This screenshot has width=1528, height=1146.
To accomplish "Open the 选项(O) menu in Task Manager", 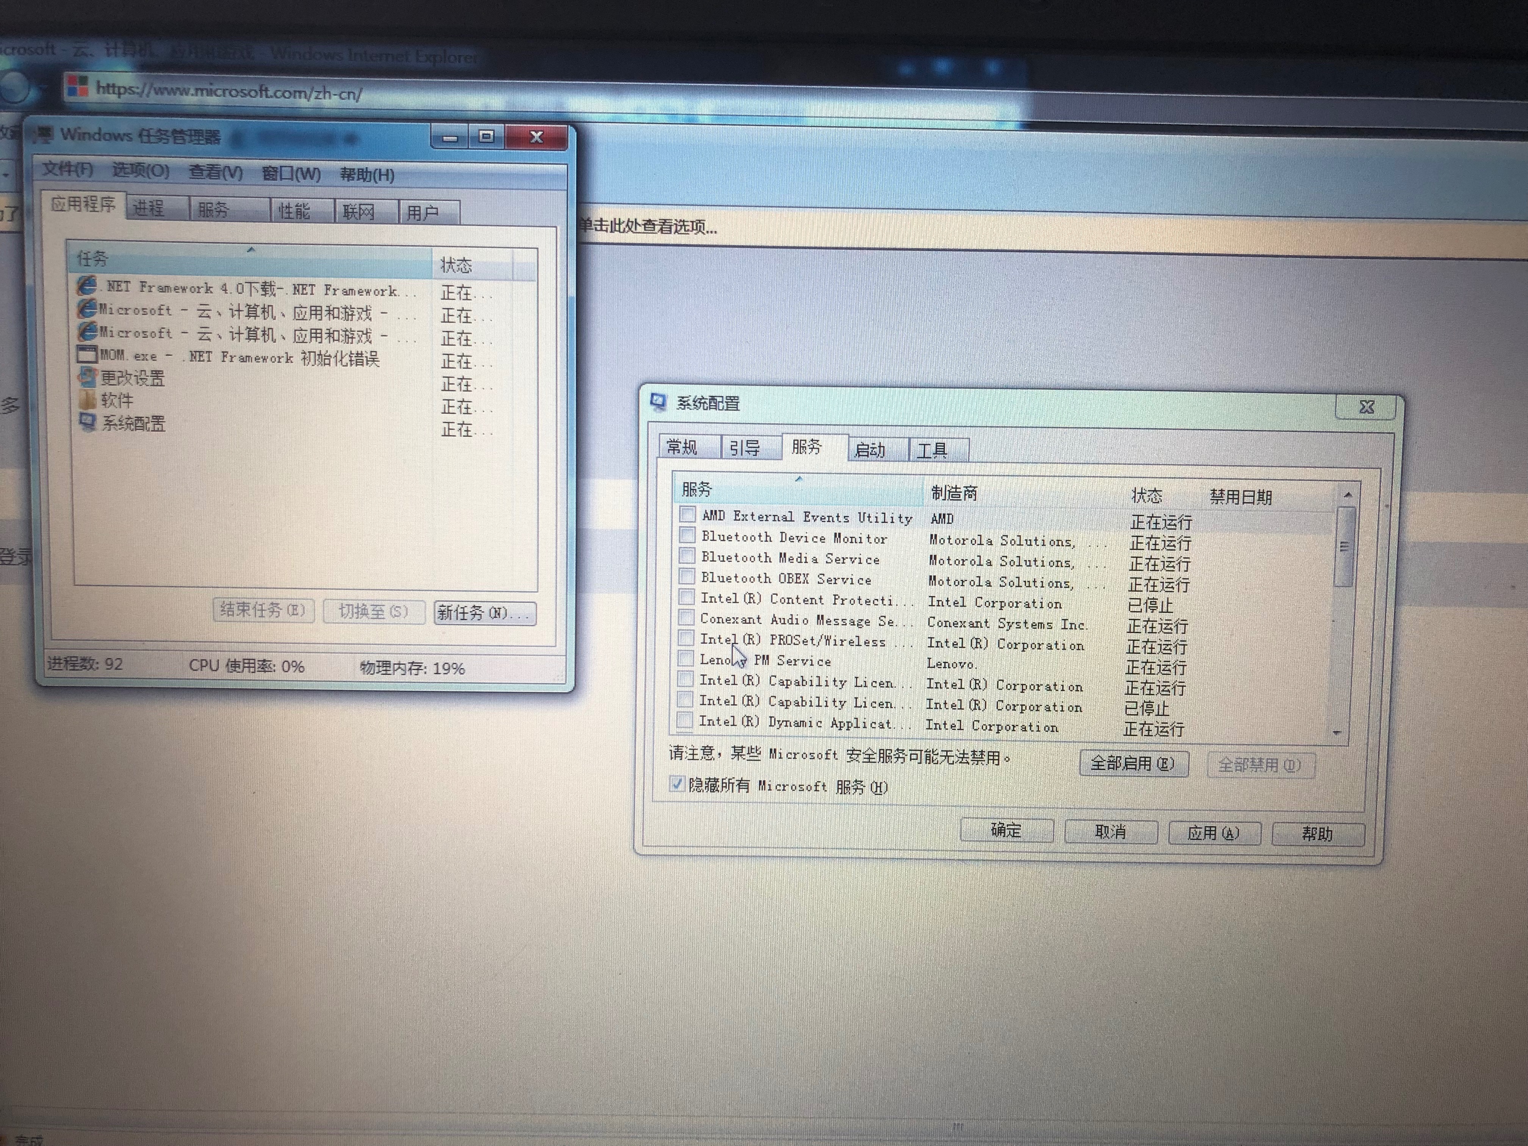I will point(141,171).
